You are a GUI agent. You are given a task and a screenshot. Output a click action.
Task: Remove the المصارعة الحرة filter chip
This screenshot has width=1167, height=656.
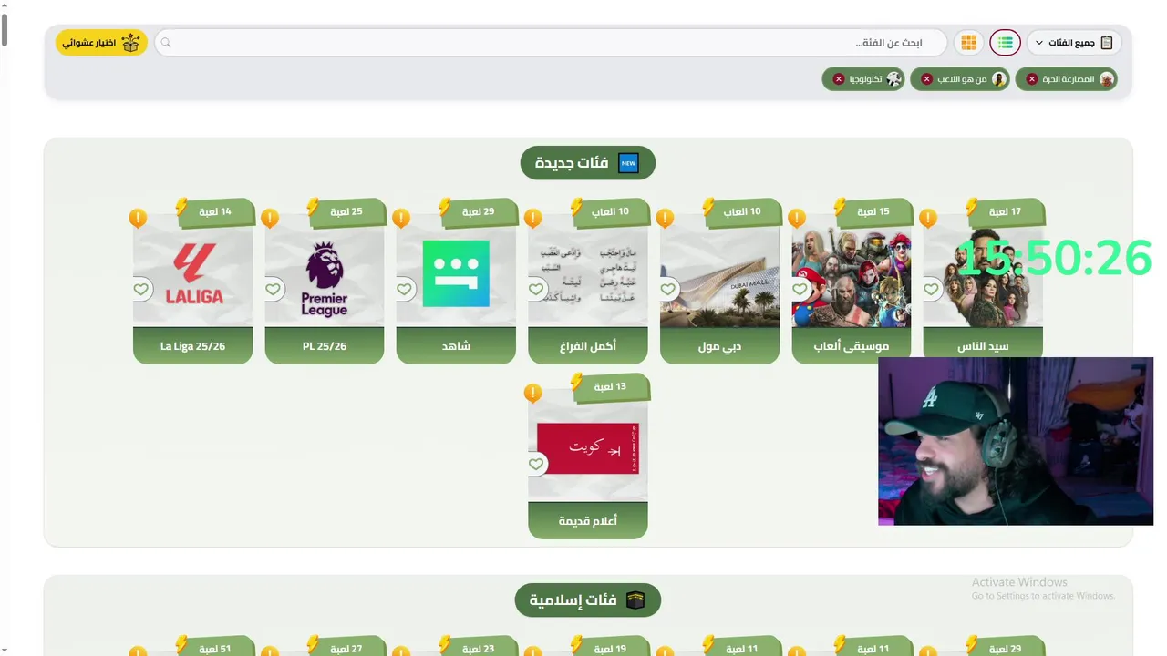point(1032,79)
